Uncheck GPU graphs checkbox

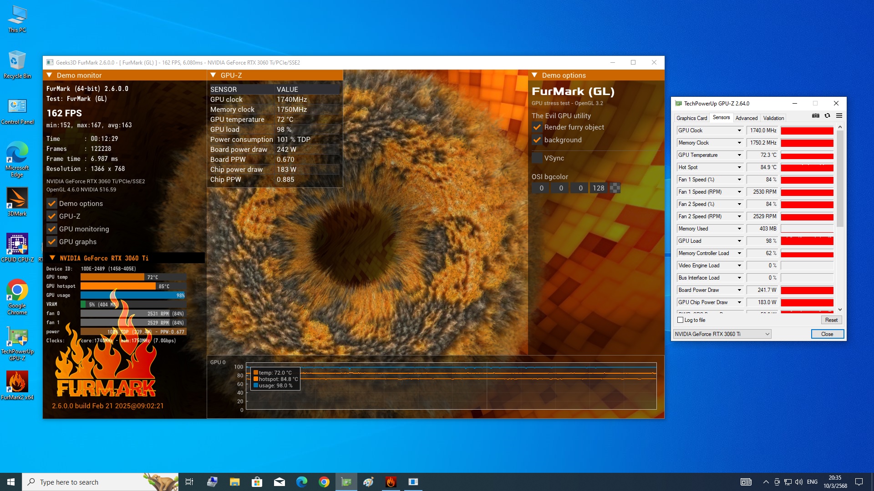coord(52,242)
